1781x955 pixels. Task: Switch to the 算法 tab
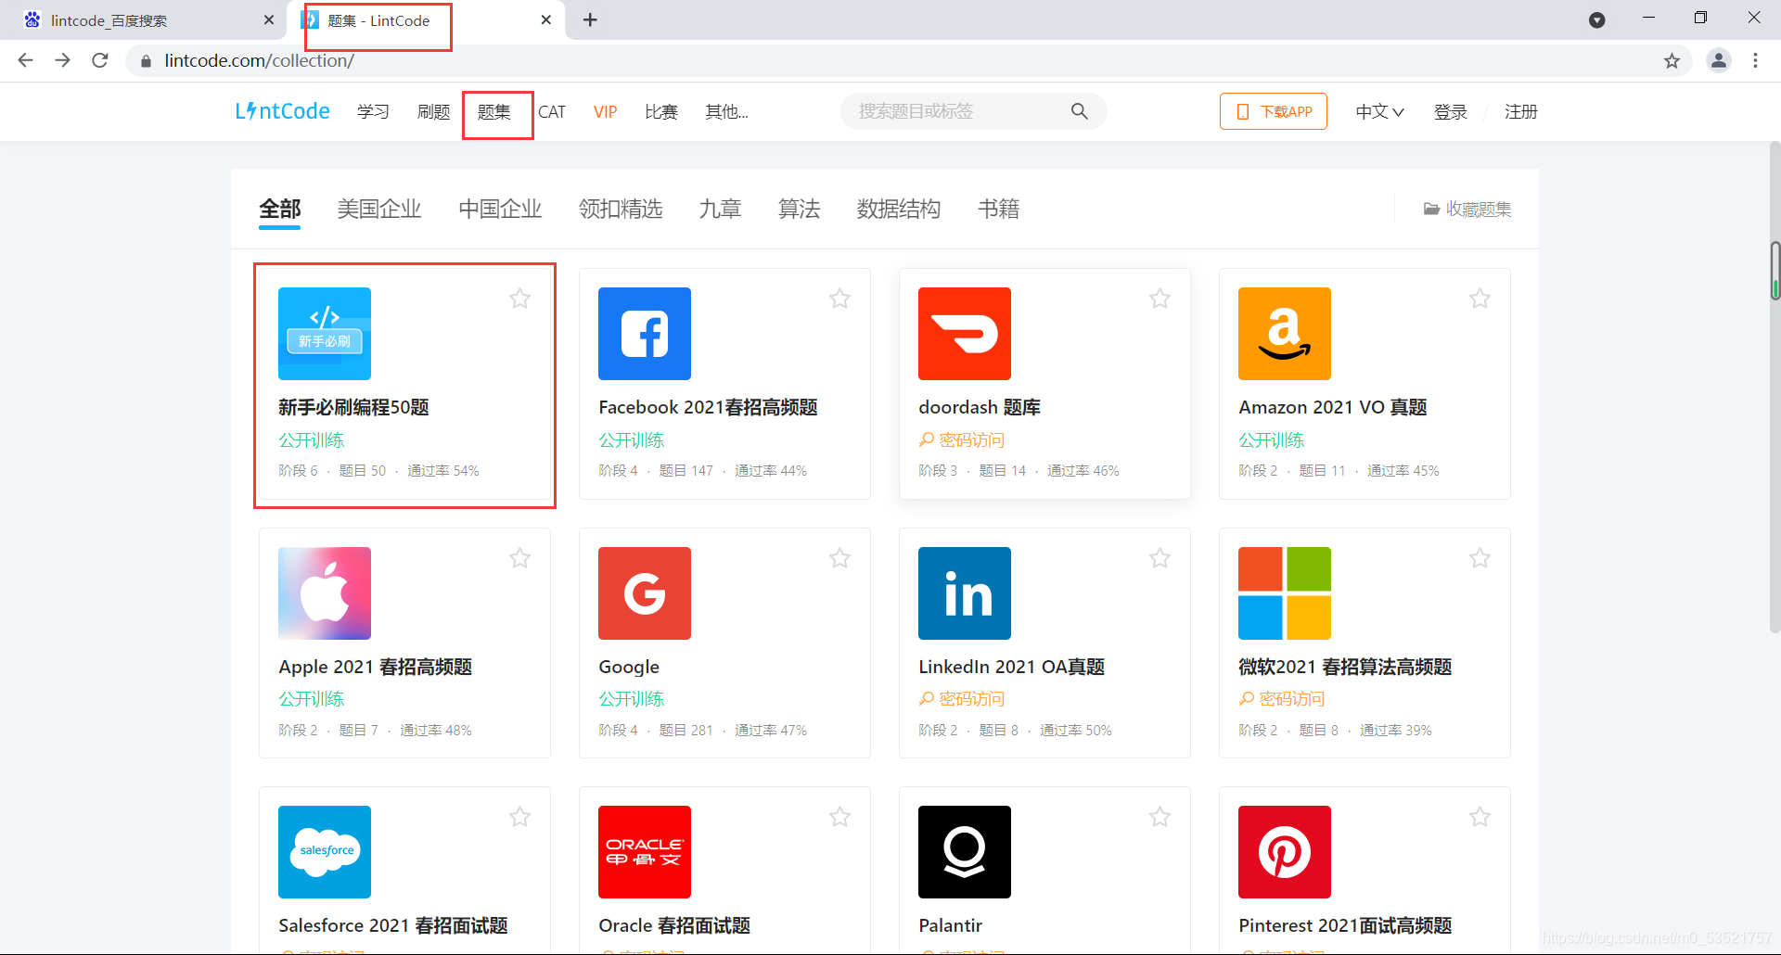tap(800, 210)
